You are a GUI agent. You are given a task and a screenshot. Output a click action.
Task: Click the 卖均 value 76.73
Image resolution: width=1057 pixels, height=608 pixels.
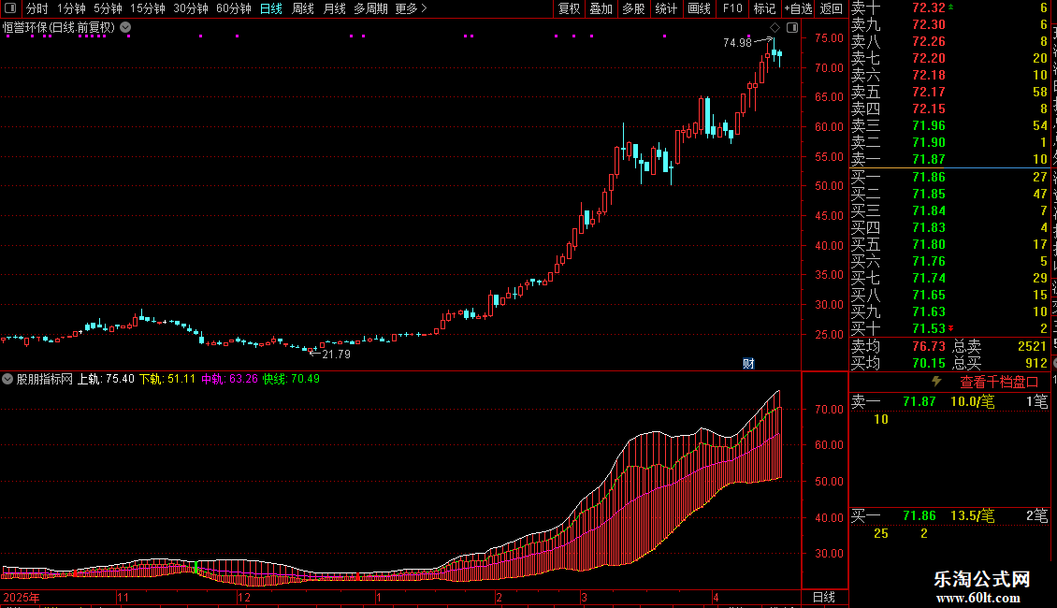pyautogui.click(x=928, y=346)
